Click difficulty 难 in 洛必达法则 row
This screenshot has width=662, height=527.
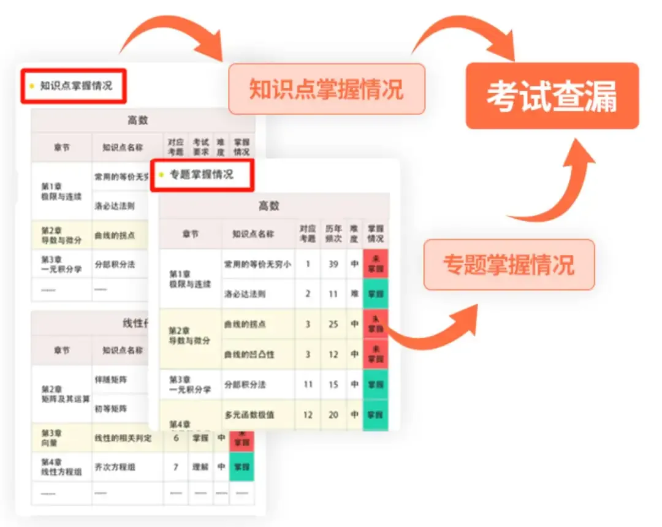pyautogui.click(x=355, y=294)
